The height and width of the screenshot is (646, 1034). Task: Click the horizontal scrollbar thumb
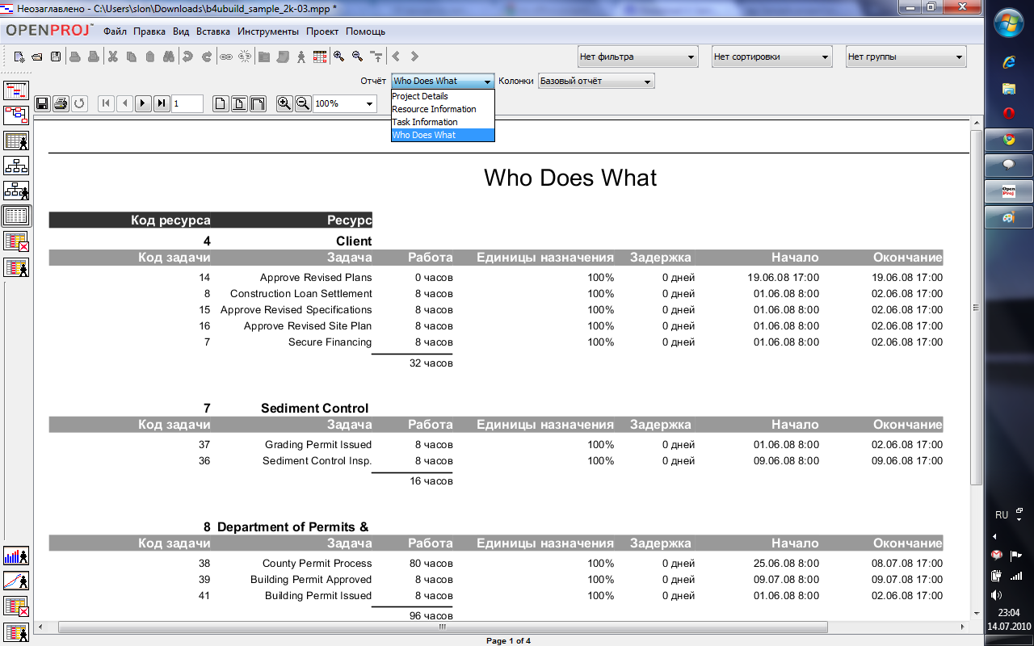[443, 627]
